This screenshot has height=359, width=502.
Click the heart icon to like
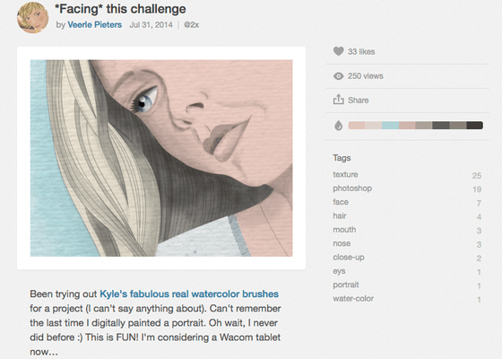339,51
